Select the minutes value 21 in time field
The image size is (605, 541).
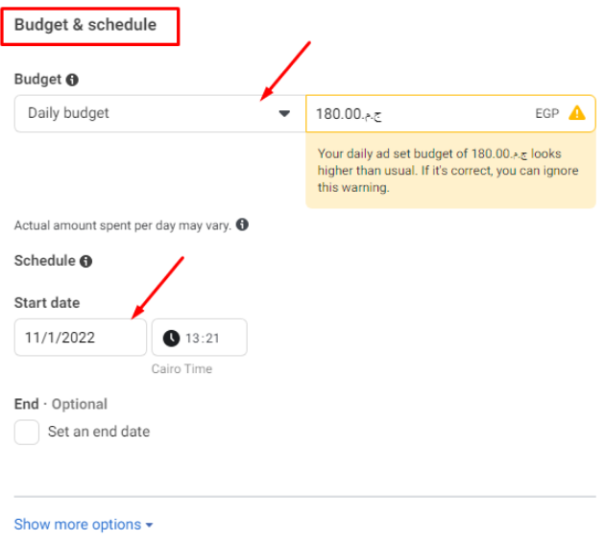[x=213, y=338]
